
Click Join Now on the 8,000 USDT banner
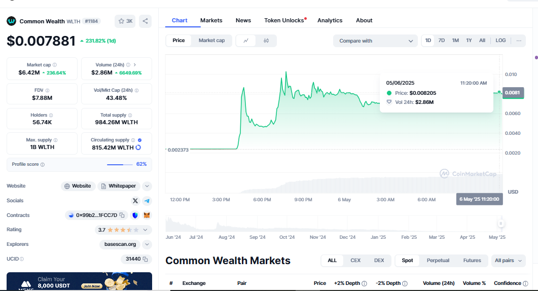pyautogui.click(x=92, y=286)
